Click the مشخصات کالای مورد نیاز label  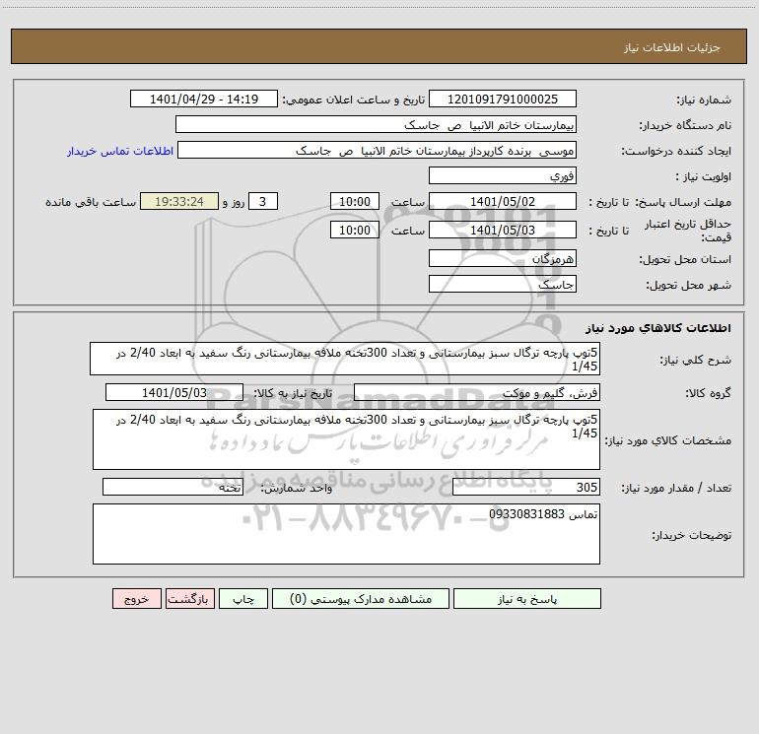pyautogui.click(x=668, y=440)
